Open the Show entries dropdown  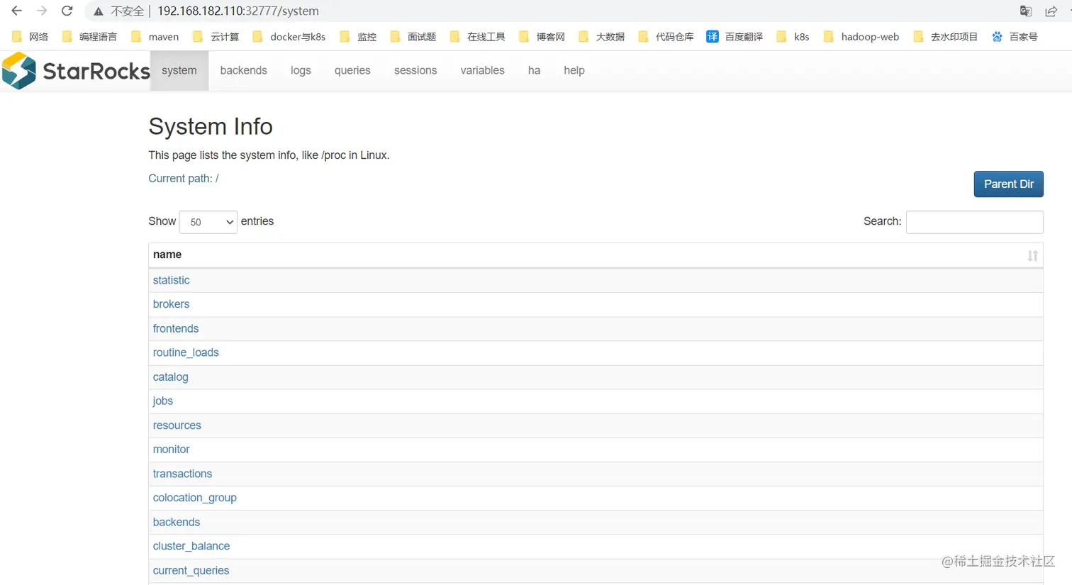pyautogui.click(x=208, y=222)
